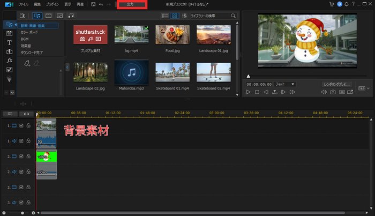Click the search magnifier icon
This screenshot has height=216, width=375.
click(233, 16)
